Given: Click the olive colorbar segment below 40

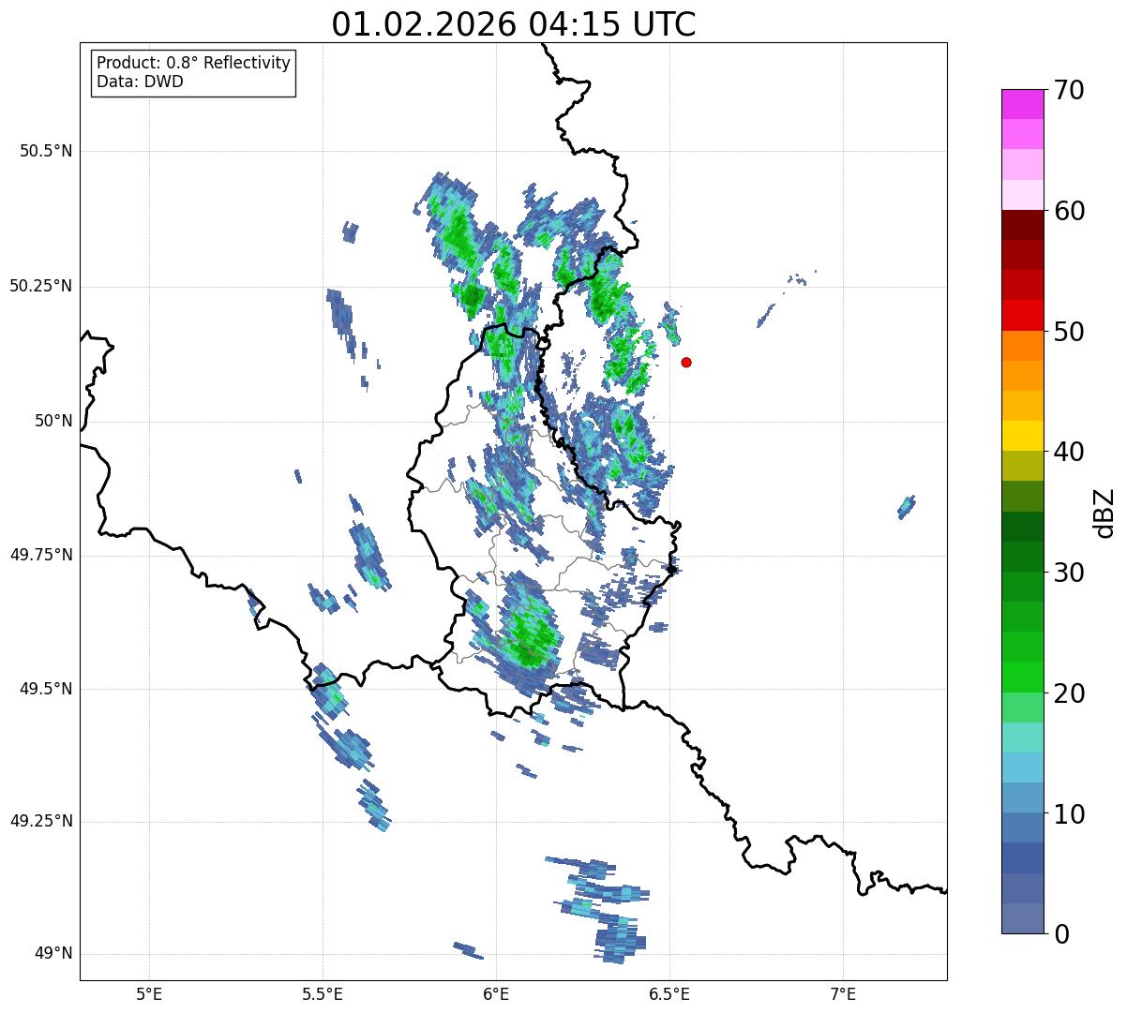Looking at the screenshot, I should (1022, 466).
